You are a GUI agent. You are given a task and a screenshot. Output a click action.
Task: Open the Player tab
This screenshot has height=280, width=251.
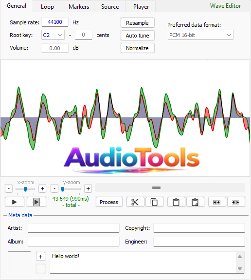(x=141, y=7)
